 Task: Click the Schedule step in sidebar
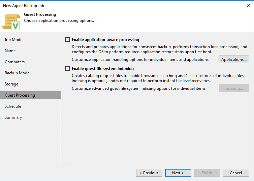(x=13, y=106)
